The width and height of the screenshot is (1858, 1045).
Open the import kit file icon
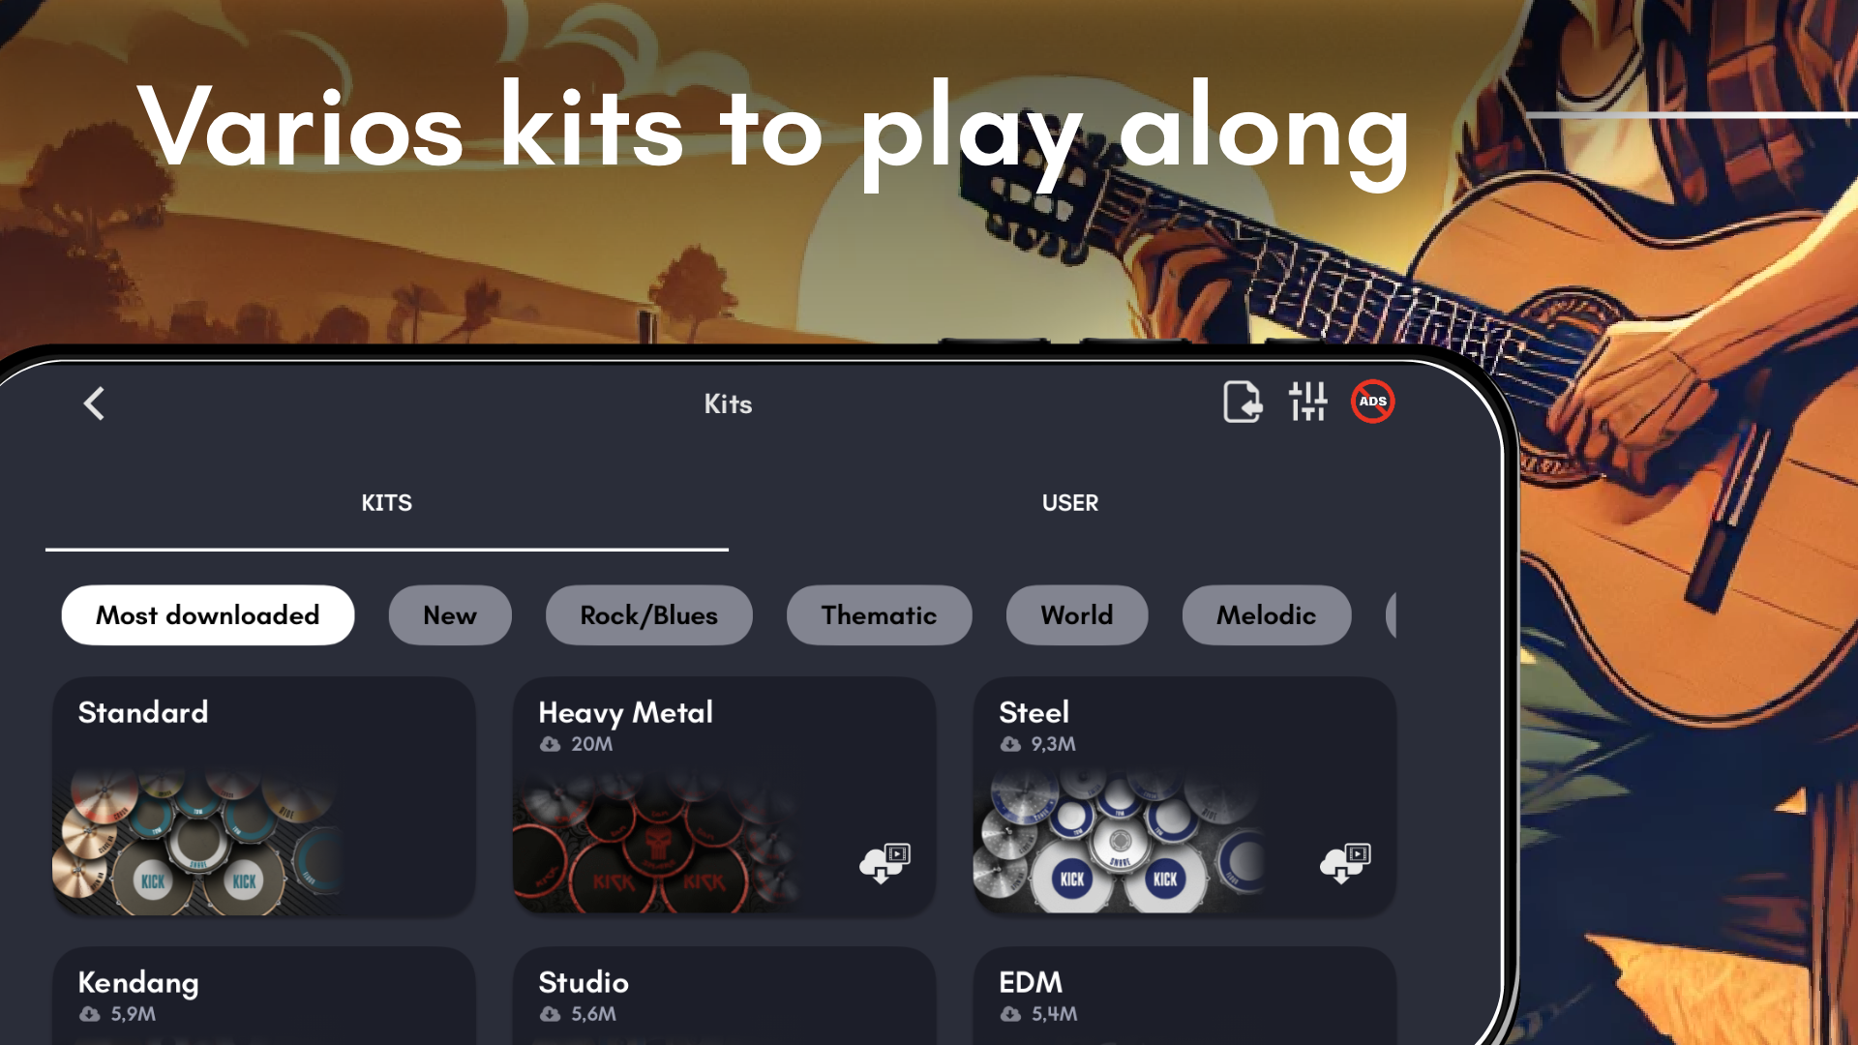pos(1243,402)
